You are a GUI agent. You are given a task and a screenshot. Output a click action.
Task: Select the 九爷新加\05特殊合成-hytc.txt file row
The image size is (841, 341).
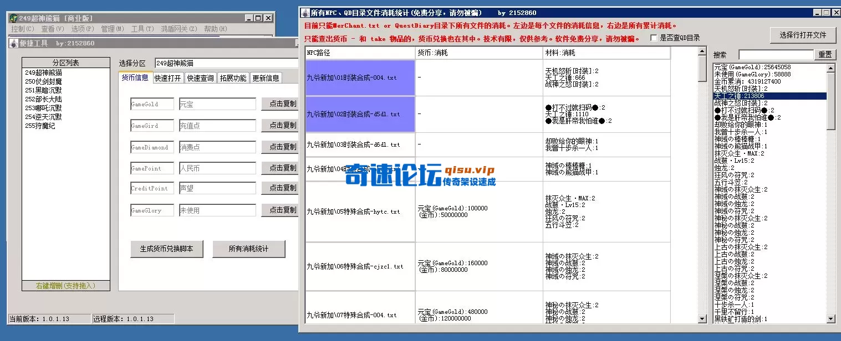tap(359, 211)
